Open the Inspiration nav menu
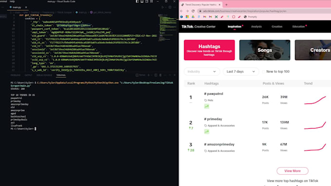The image size is (331, 186). pos(234,27)
